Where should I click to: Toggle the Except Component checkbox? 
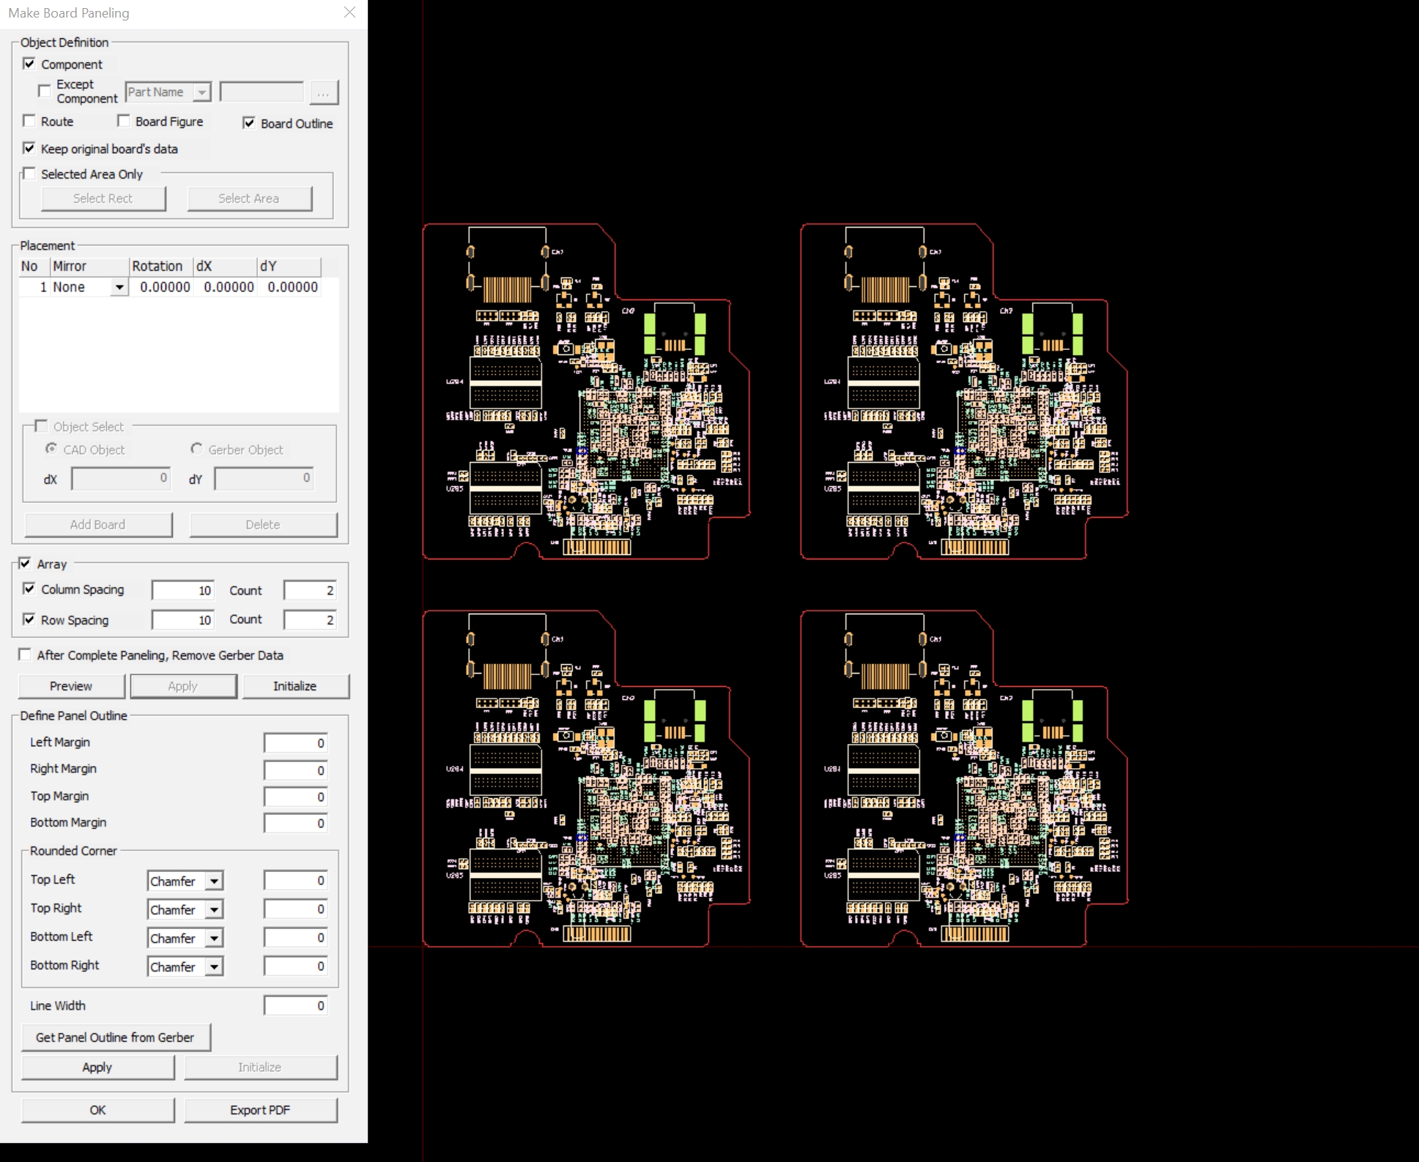tap(45, 90)
